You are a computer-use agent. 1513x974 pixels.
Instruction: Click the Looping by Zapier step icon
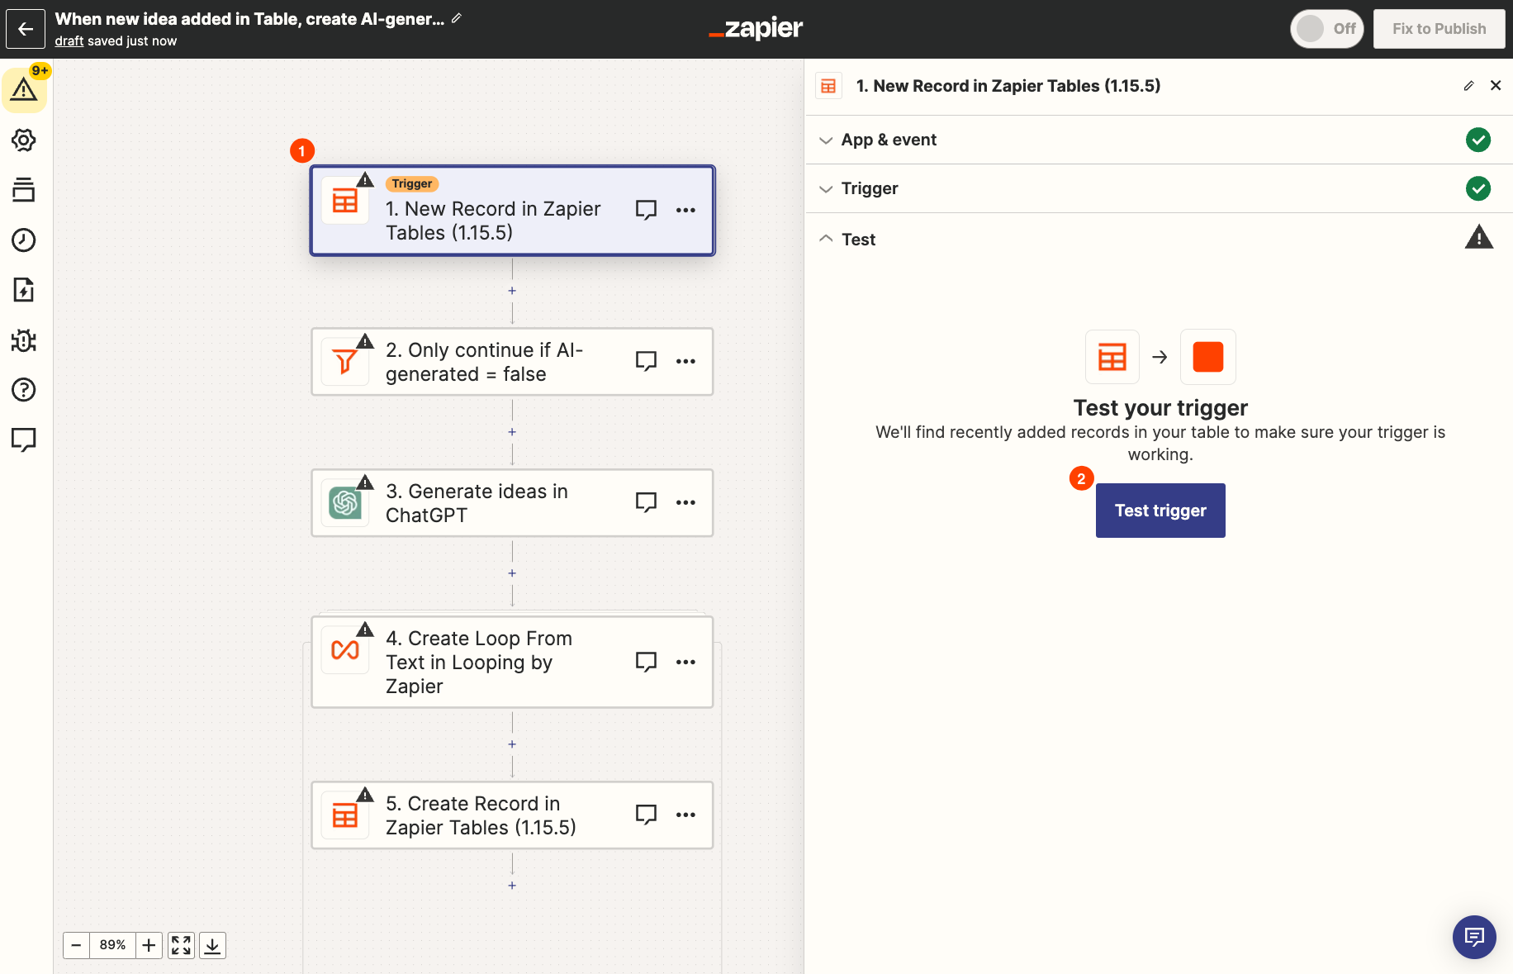click(x=345, y=650)
